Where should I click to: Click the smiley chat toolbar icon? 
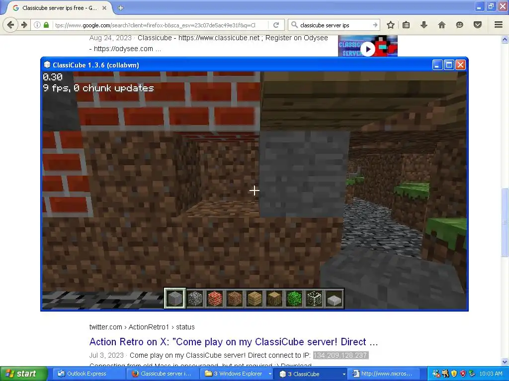[459, 25]
